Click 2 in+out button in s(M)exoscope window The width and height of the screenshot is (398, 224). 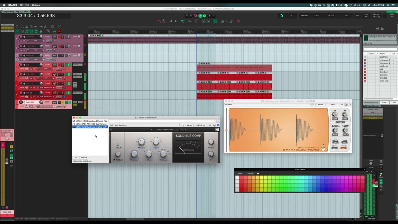[x=332, y=105]
